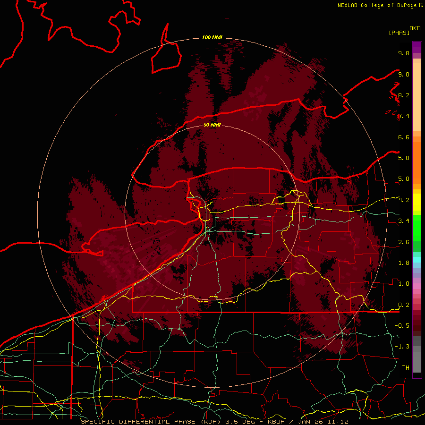Viewport: 425px width, 425px height.
Task: Click the cyan band of the color bar
Action: 417,259
